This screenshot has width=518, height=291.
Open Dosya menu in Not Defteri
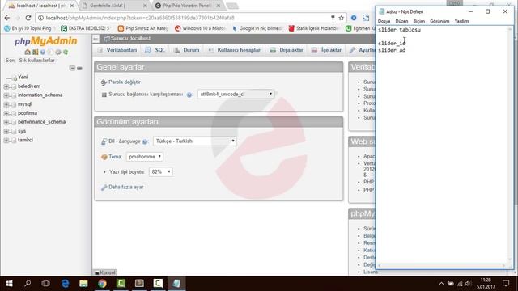(x=384, y=21)
